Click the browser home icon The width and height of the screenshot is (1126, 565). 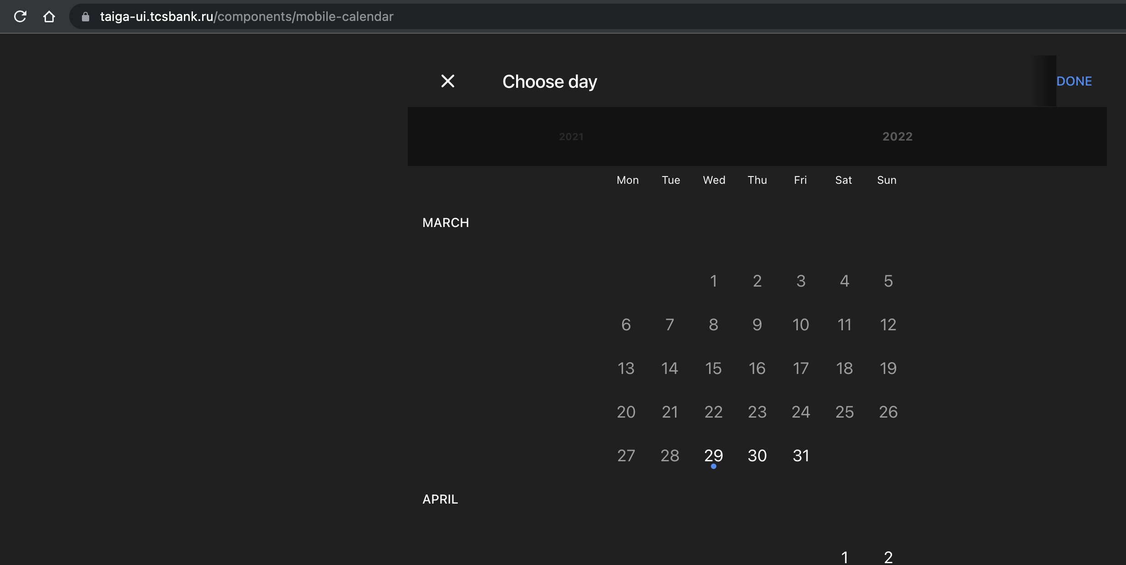click(50, 16)
